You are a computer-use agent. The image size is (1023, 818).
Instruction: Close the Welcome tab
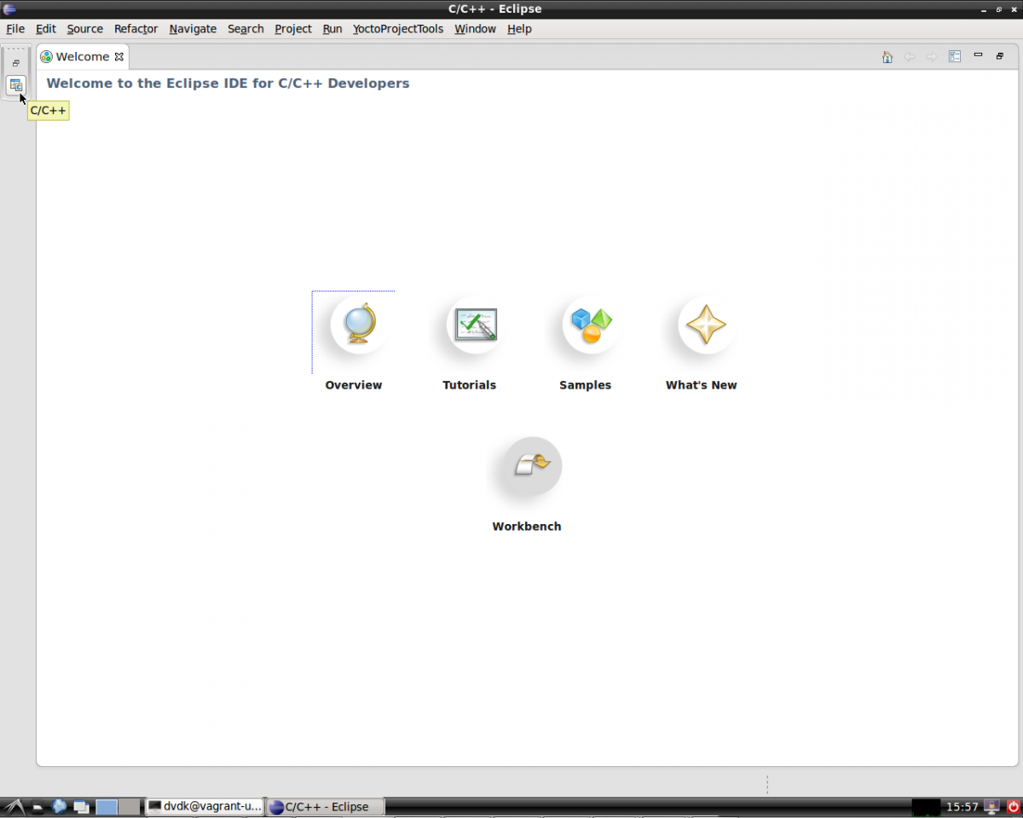119,57
